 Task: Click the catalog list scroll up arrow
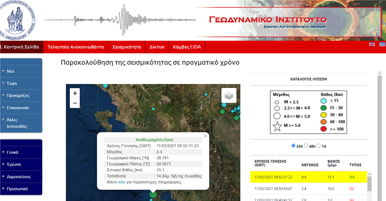pos(369,174)
